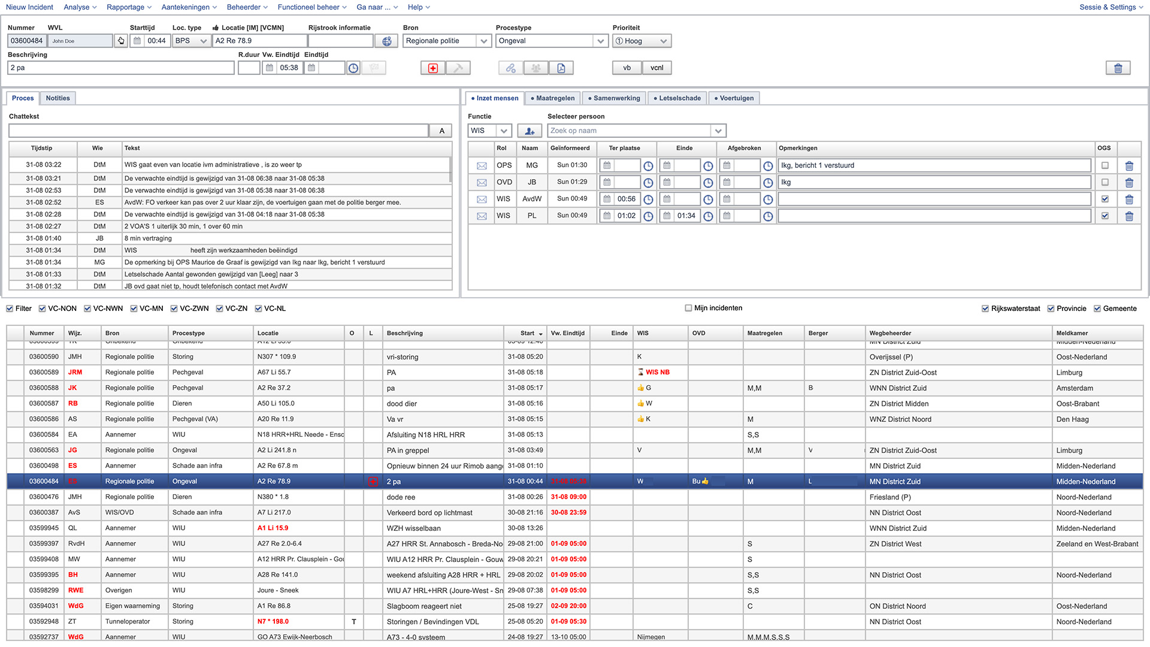Open the location map via the globe icon
Image resolution: width=1150 pixels, height=647 pixels.
pyautogui.click(x=386, y=41)
